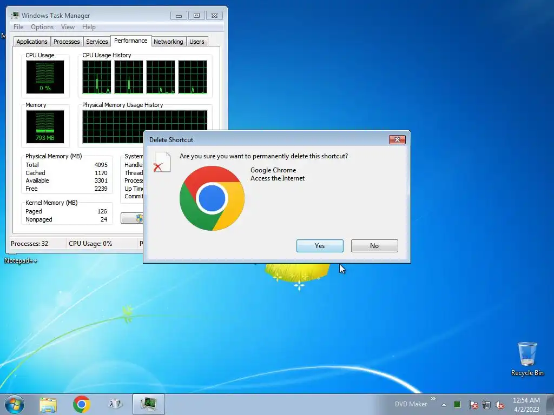The width and height of the screenshot is (554, 415).
Task: Open Windows Explorer from the taskbar
Action: click(48, 404)
